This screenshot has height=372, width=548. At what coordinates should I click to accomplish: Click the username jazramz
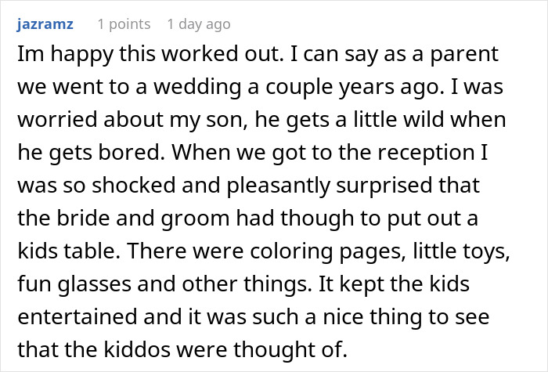point(45,24)
